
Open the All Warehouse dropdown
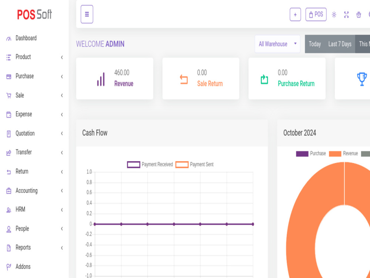277,44
